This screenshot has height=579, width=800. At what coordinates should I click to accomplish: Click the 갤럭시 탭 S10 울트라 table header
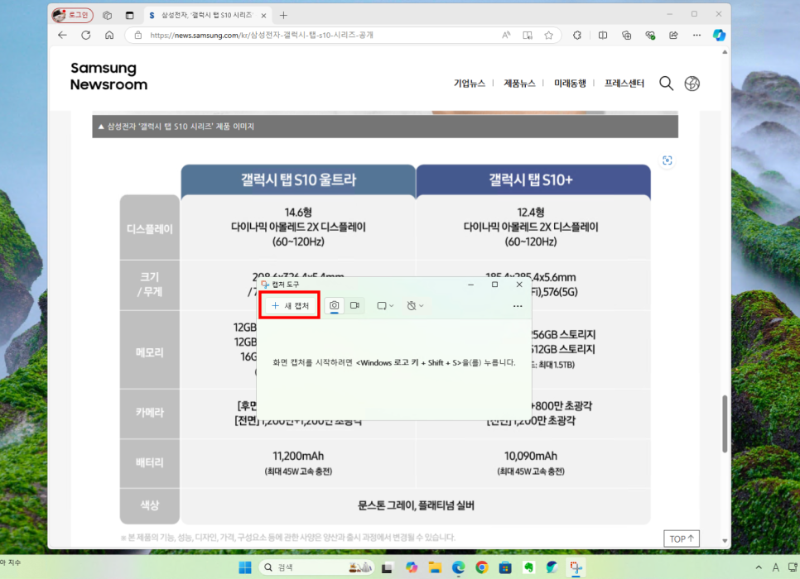(298, 180)
